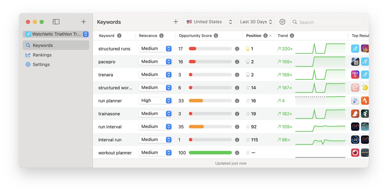Click the orange Strava icon for run planner

tap(365, 100)
